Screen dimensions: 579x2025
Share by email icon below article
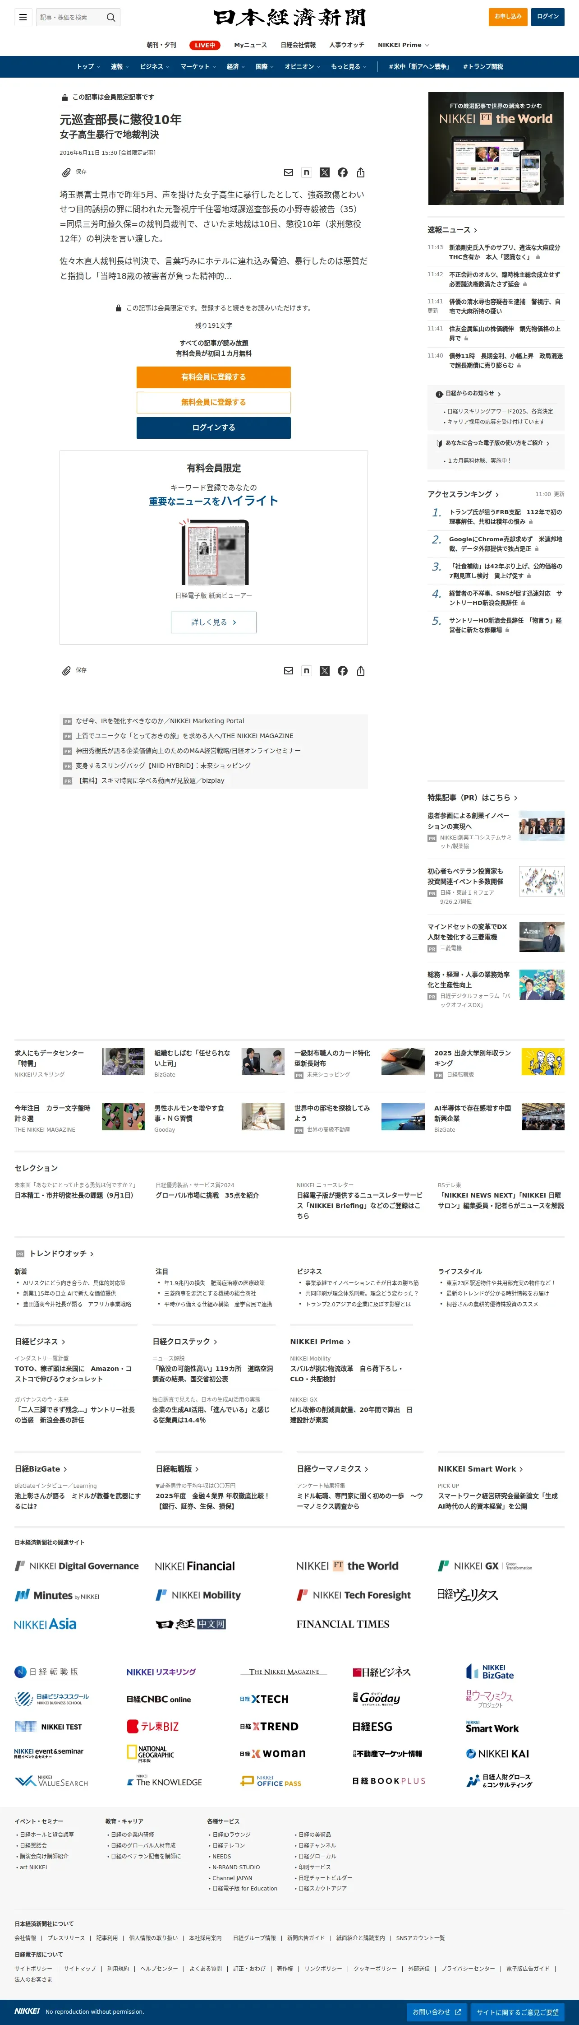click(288, 670)
